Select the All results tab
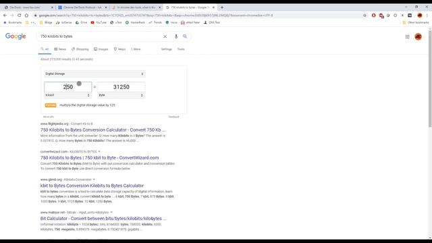The width and height of the screenshot is (432, 243). coord(45,49)
